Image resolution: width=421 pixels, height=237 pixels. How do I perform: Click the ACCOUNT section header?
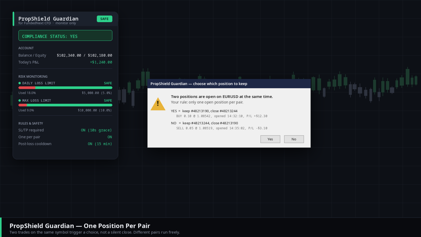coord(26,48)
